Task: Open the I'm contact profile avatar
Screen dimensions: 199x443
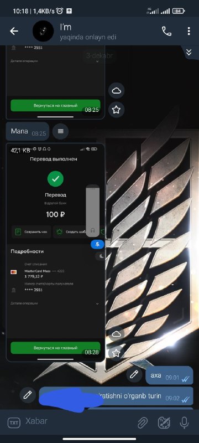Action: 44,31
